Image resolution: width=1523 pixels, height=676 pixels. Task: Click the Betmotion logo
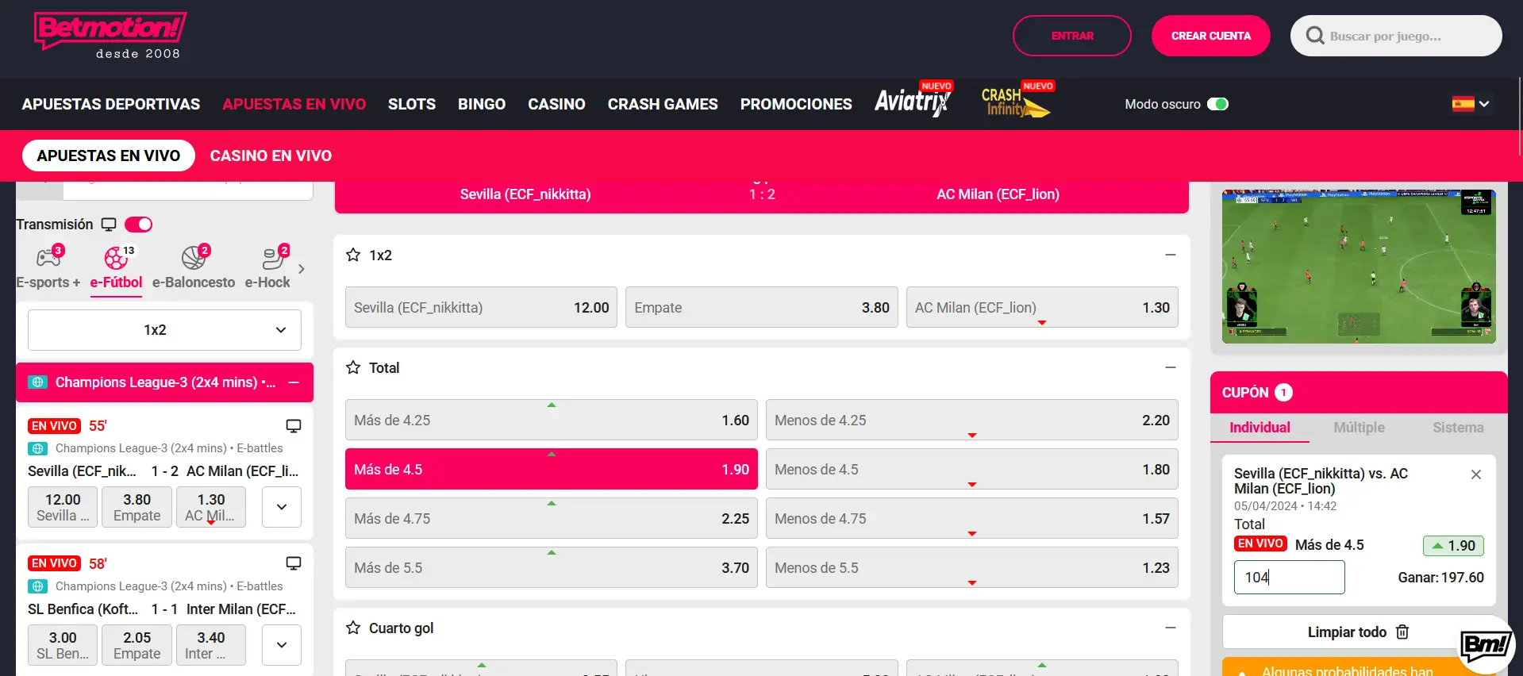coord(110,36)
